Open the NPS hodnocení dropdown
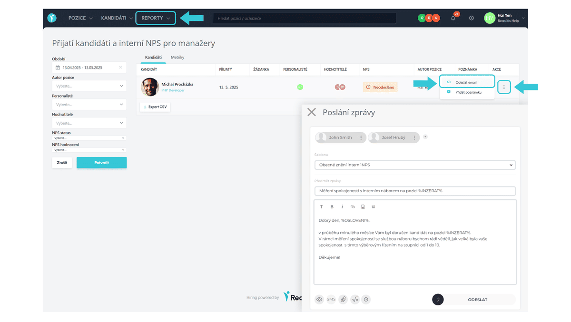Image resolution: width=571 pixels, height=322 pixels. click(89, 150)
